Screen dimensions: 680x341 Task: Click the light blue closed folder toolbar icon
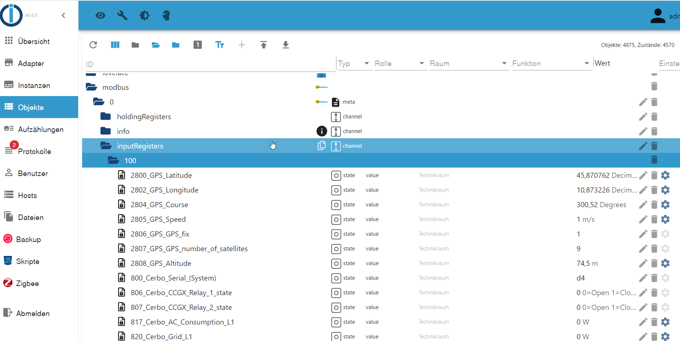(176, 45)
